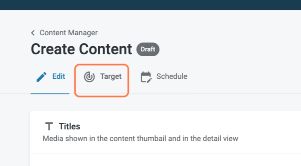The image size is (301, 166).
Task: Click the blue underline beneath Edit tab
Action: [x=50, y=94]
